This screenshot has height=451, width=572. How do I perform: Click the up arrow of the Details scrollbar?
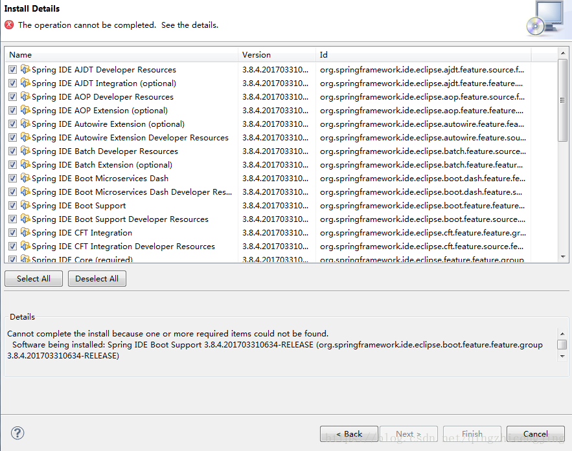(x=562, y=334)
